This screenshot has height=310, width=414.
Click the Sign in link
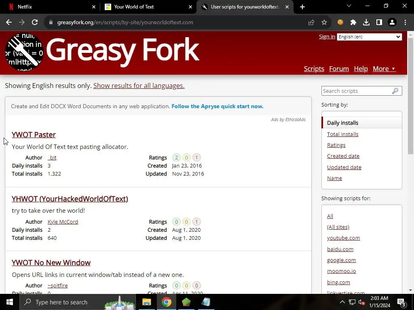(327, 37)
